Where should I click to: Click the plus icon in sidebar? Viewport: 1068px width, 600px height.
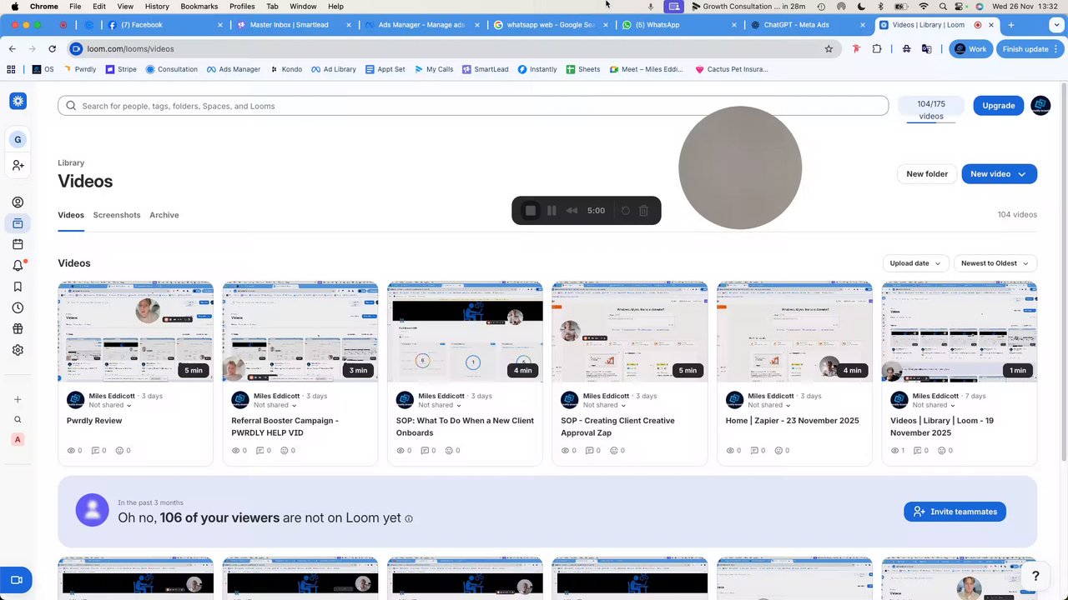coord(18,399)
